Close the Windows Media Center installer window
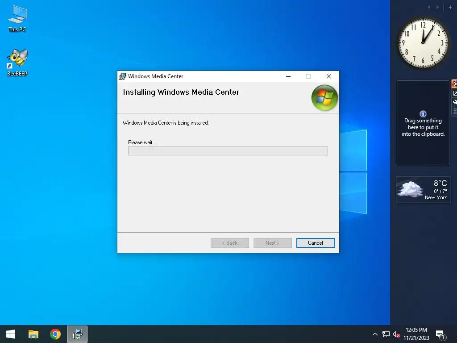This screenshot has height=343, width=457. [x=329, y=76]
